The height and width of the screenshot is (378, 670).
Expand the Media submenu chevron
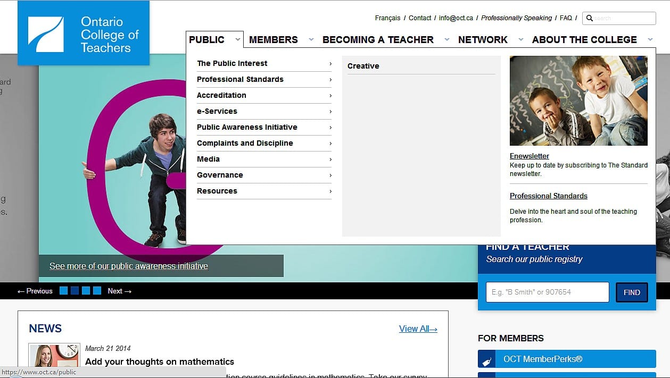330,159
